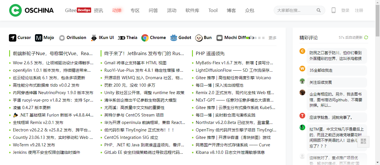Open 罚款 200 元，没收 100 多万
The height and width of the screenshot is (165, 380).
tap(130, 85)
